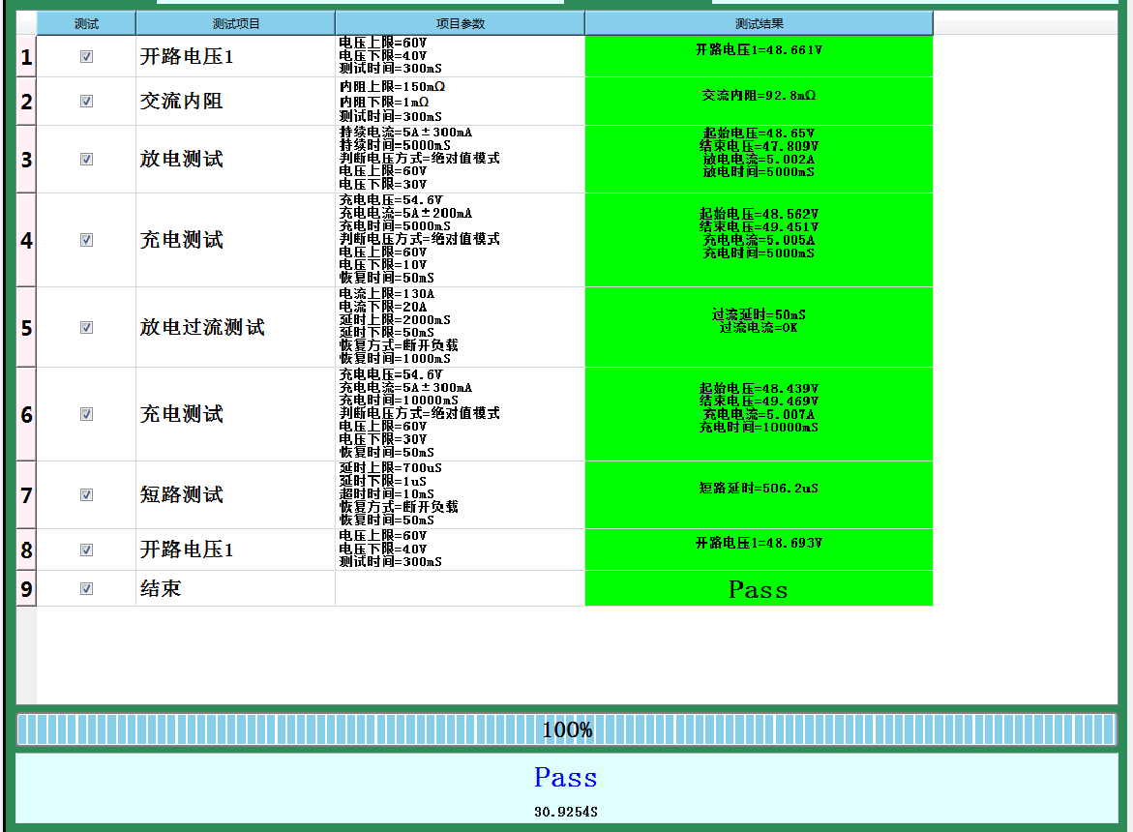Image resolution: width=1133 pixels, height=832 pixels.
Task: Toggle the 结束 row checkbox
Action: (86, 588)
